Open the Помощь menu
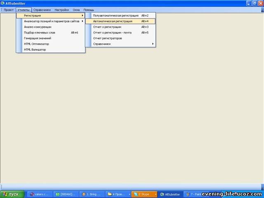 click(x=89, y=10)
